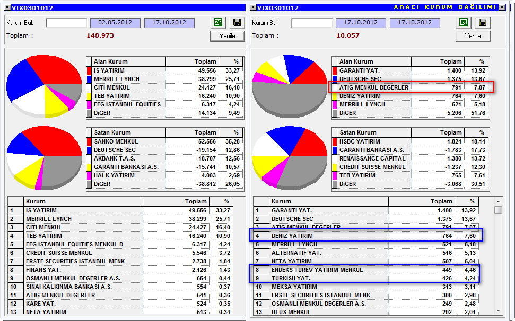Export left window data to Excel
Viewport: 515px width, 321px height.
point(218,22)
